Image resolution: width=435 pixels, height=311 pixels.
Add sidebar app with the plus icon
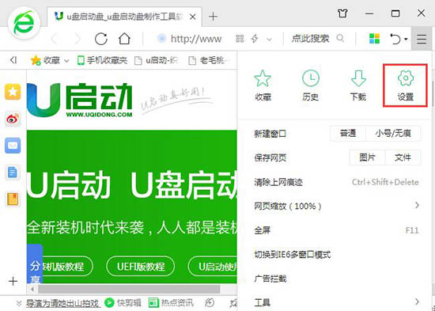coord(13,281)
